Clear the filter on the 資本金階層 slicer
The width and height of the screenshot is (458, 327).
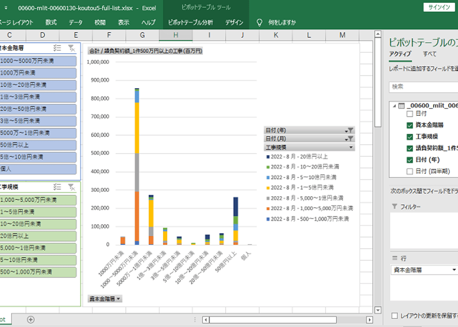pyautogui.click(x=71, y=48)
